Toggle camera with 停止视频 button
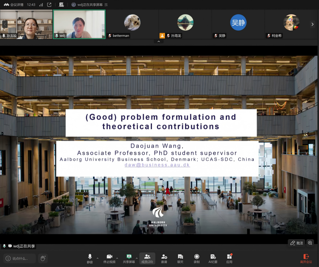Screen dimensions: 319x267 point(109,257)
